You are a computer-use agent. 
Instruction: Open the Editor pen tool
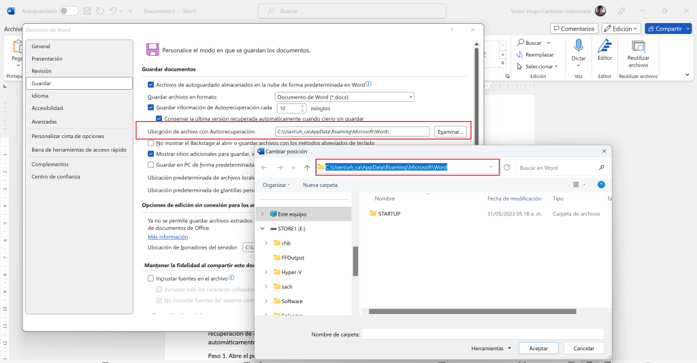coord(604,50)
